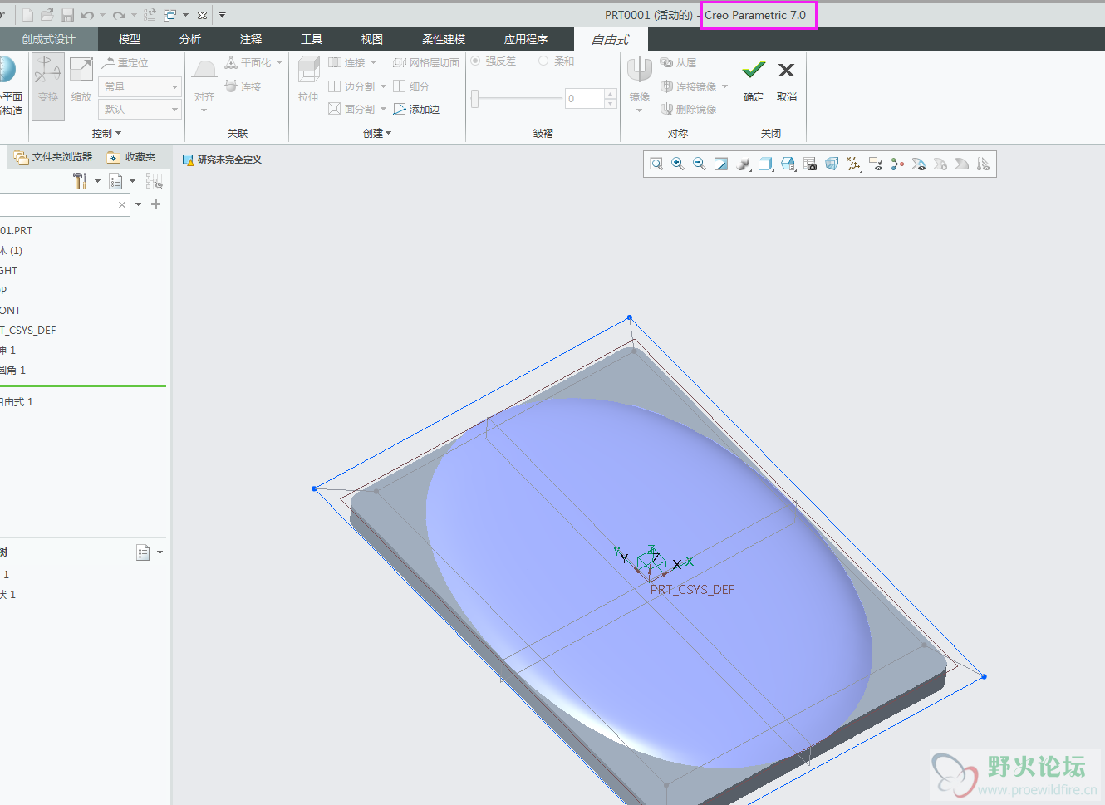1105x805 pixels.
Task: Confirm with the green 确定 checkmark
Action: 754,81
